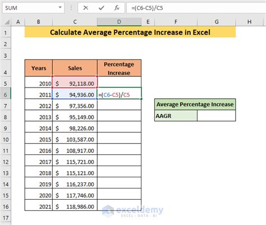Confirm the formula with the checkmark icon

pos(101,8)
